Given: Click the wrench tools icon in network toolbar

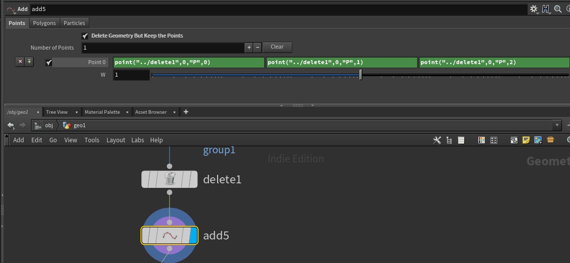Looking at the screenshot, I should coord(437,140).
